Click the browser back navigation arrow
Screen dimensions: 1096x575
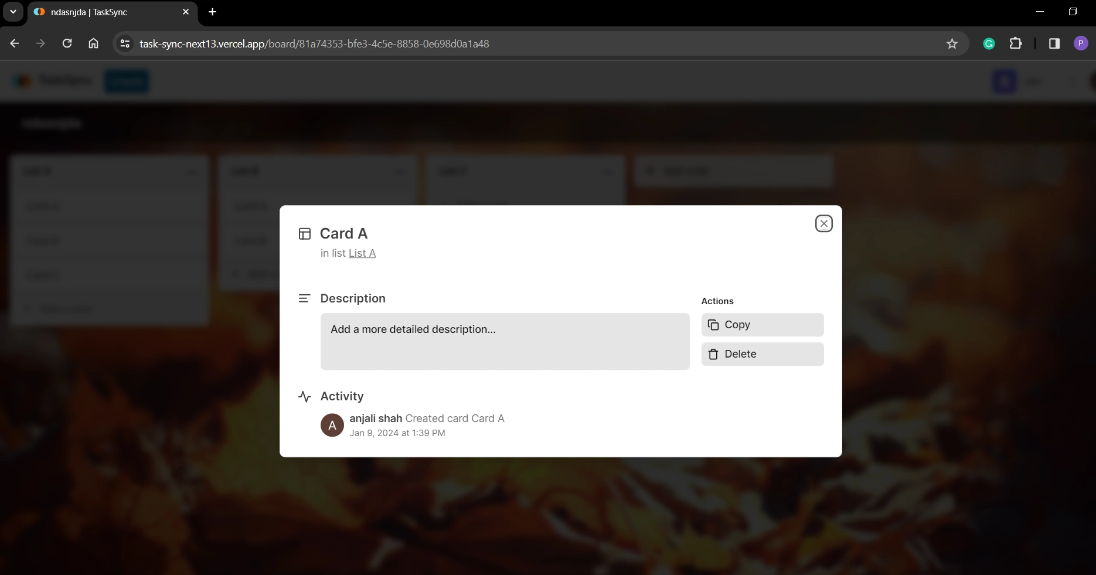pyautogui.click(x=15, y=43)
